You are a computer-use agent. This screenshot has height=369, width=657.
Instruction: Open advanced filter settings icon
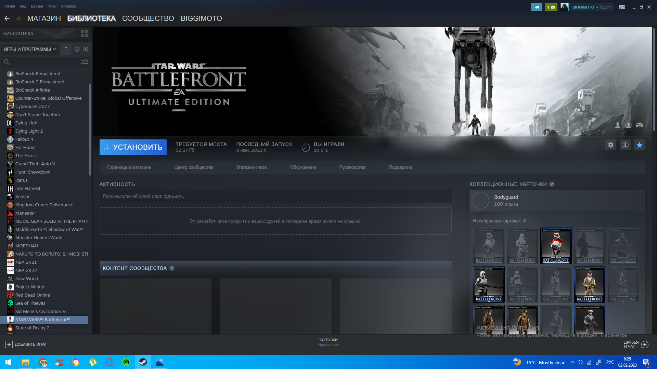pos(84,62)
